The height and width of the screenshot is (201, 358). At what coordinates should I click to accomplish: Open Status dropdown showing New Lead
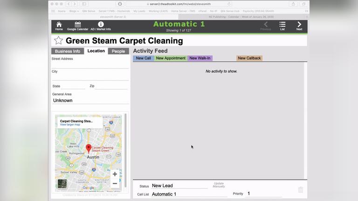tap(179, 186)
